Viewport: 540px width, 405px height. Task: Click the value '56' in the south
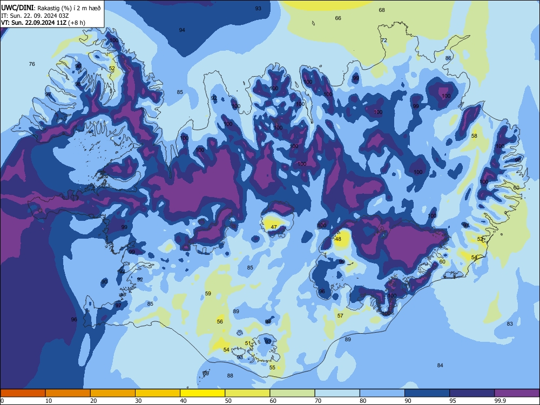(220, 322)
